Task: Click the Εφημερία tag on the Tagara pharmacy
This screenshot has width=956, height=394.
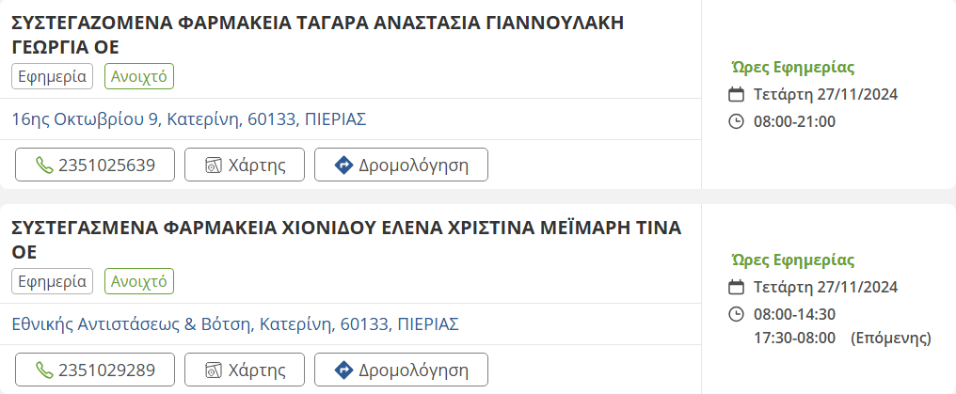Action: [x=53, y=77]
